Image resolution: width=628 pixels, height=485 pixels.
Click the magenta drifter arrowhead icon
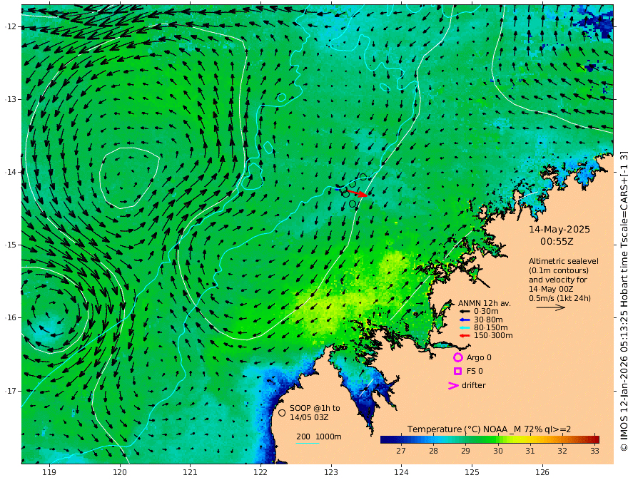452,386
